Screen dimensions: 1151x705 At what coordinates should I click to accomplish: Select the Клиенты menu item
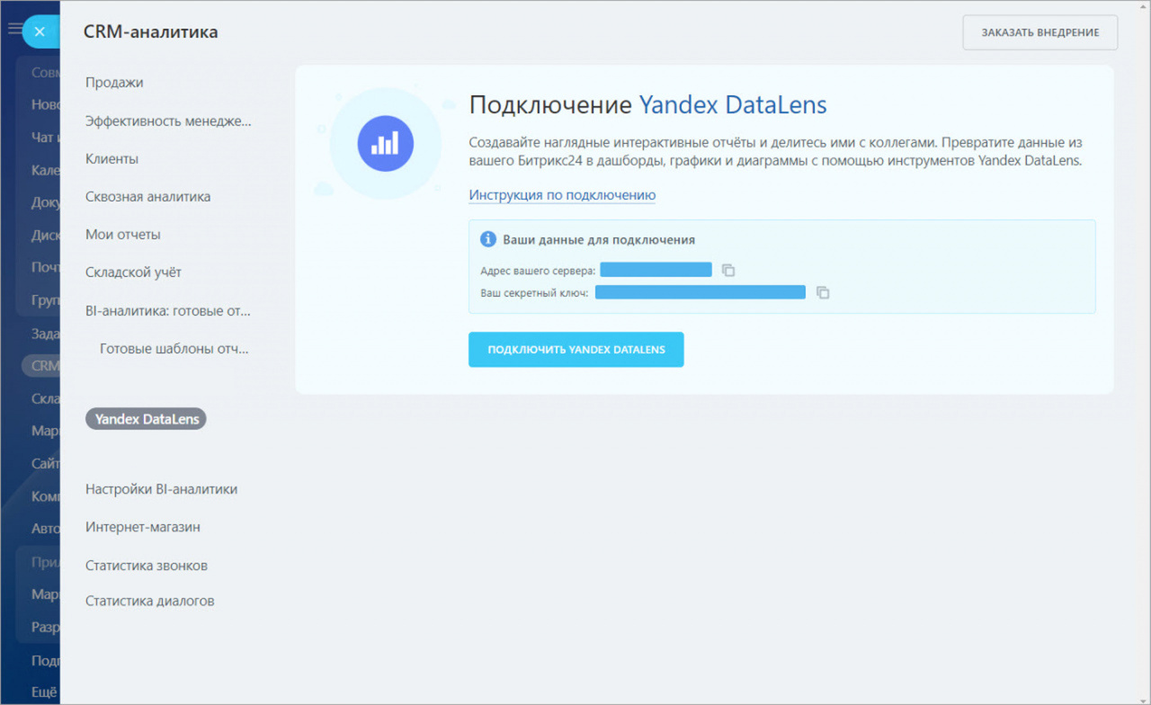(x=112, y=158)
